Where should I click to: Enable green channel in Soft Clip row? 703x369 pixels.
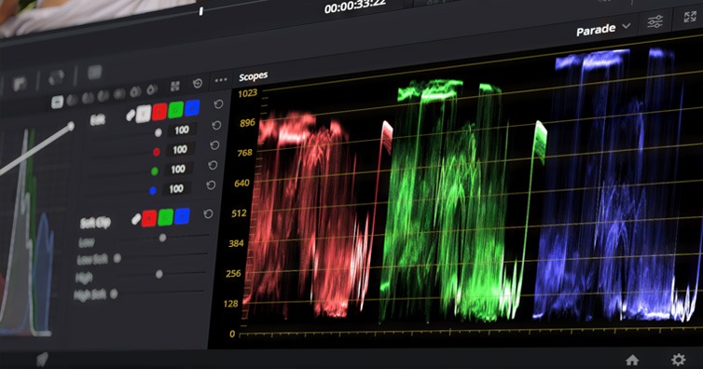click(165, 218)
